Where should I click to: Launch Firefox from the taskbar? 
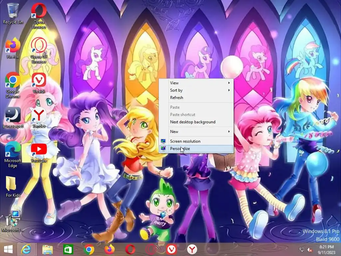[x=109, y=249]
